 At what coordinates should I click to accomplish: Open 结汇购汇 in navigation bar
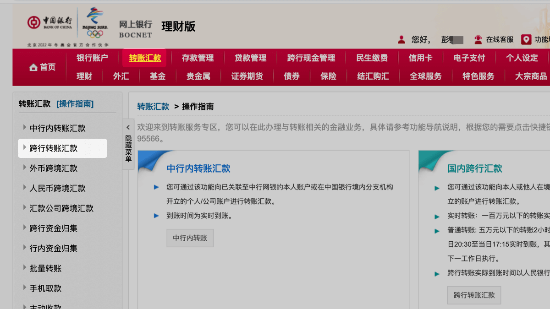point(373,76)
